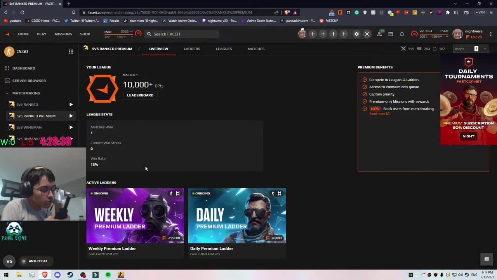Screen dimensions: 497x280
Task: Open SHOP in top navigation
Action: pyautogui.click(x=85, y=34)
